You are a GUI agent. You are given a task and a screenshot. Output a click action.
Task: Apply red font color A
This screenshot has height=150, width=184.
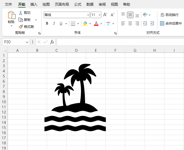tap(96, 24)
